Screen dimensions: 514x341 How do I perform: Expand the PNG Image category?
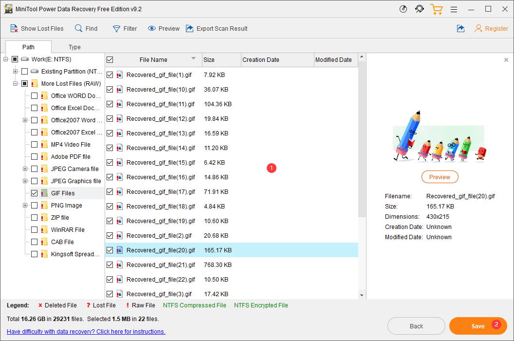pyautogui.click(x=24, y=205)
